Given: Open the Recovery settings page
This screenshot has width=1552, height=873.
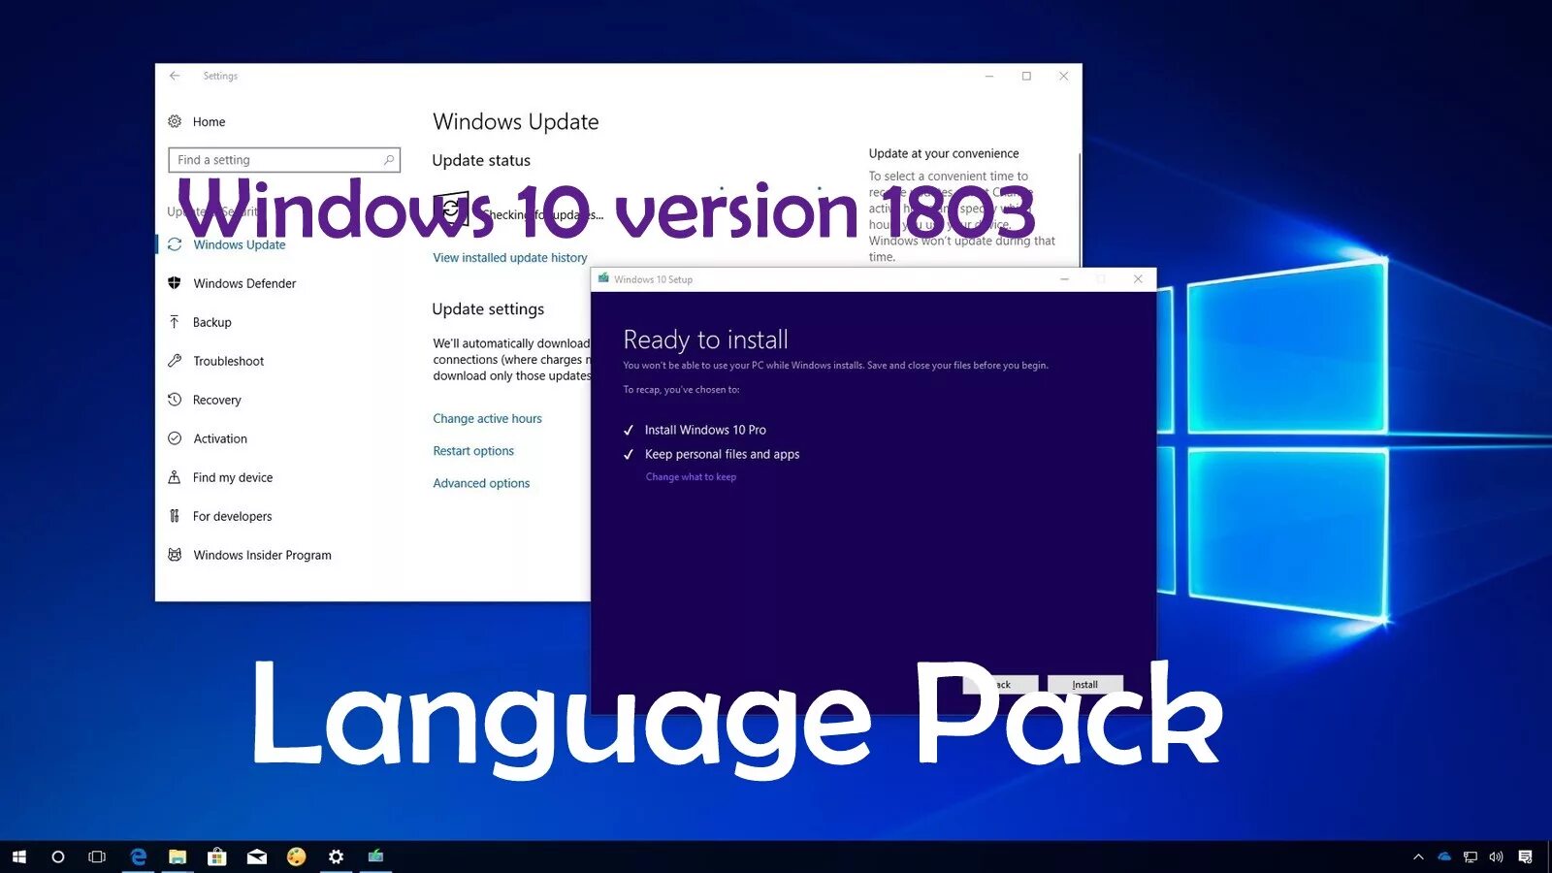Looking at the screenshot, I should click(x=216, y=400).
